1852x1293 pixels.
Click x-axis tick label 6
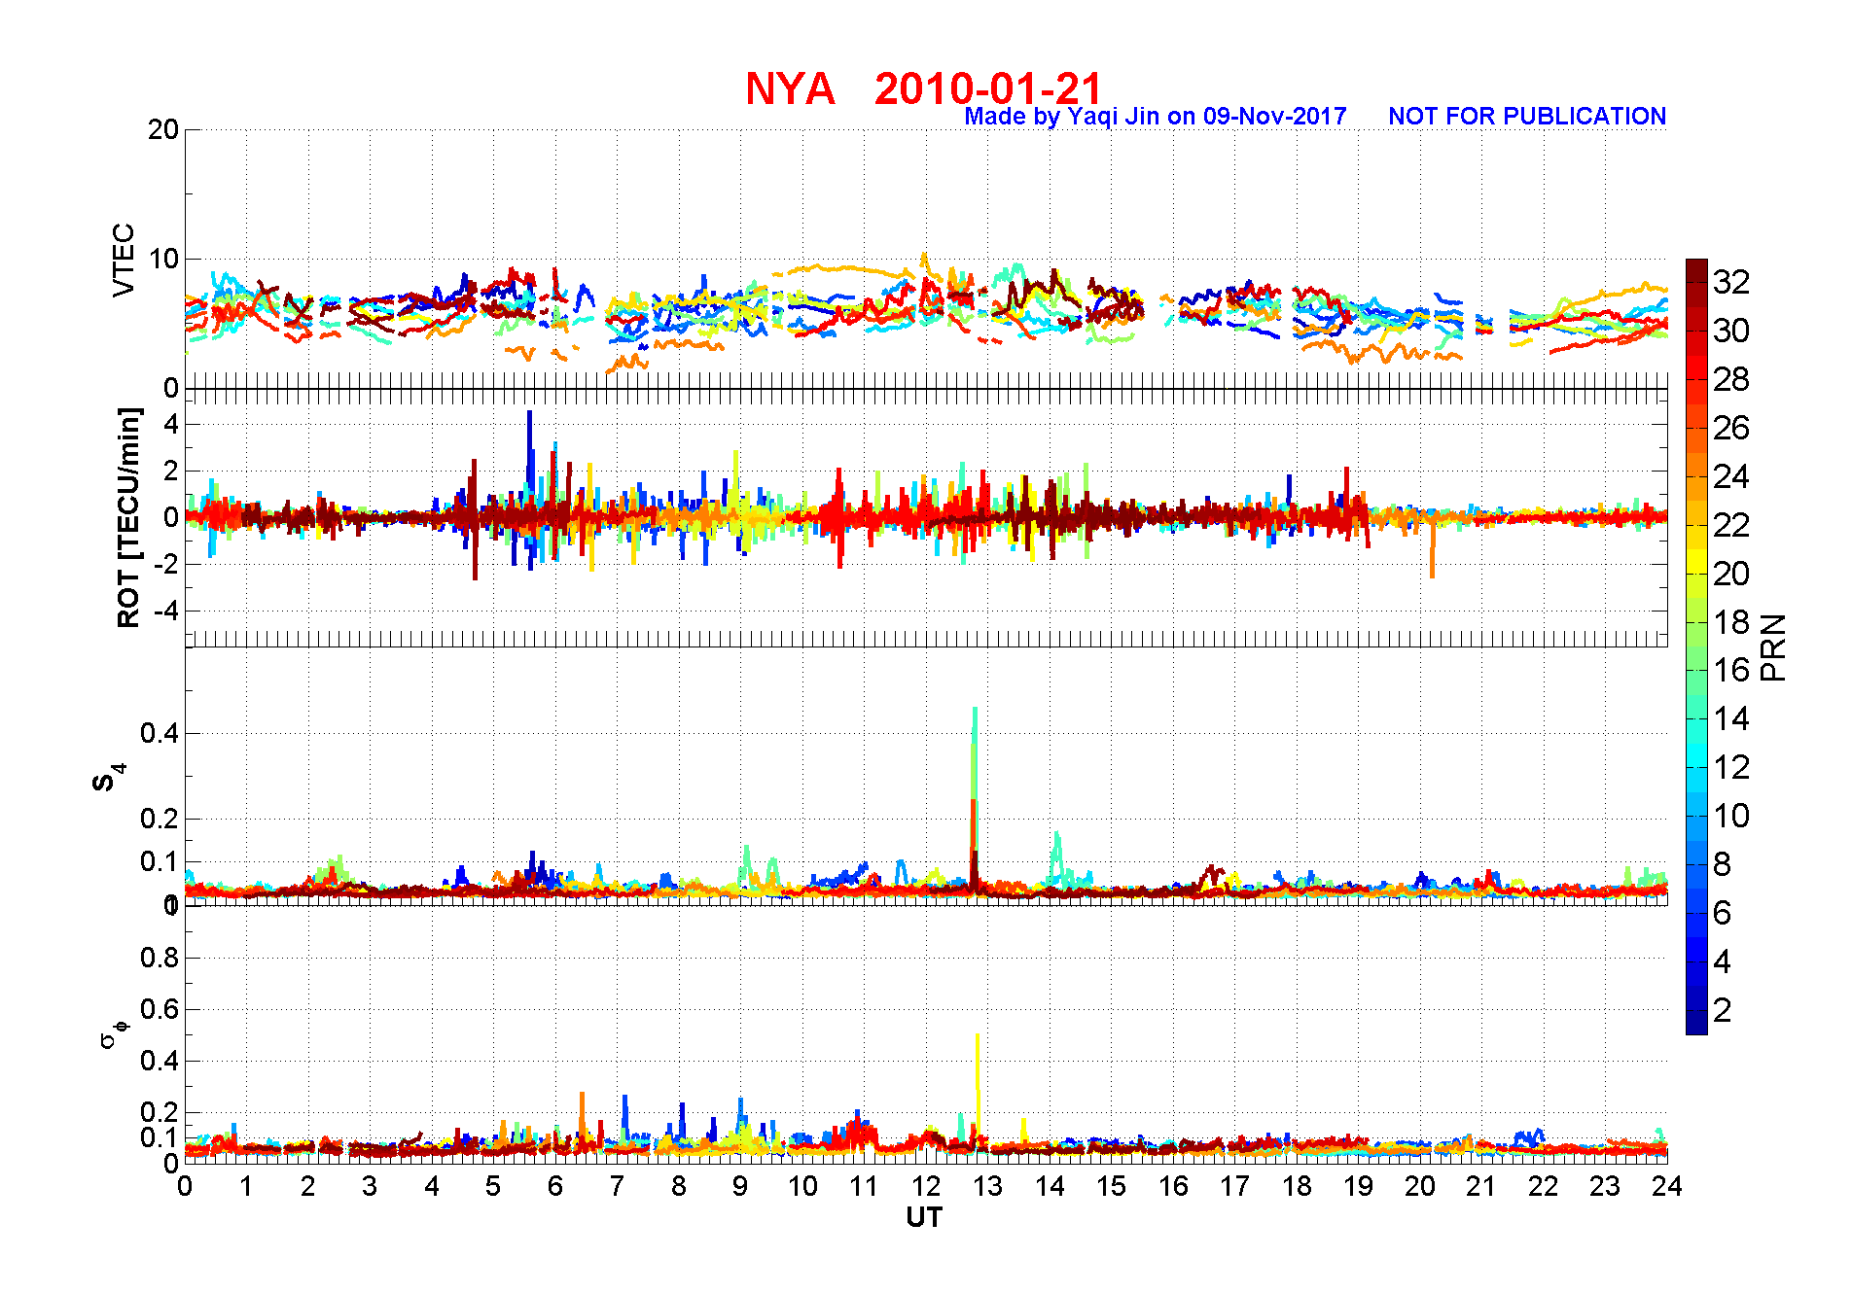coord(555,1186)
